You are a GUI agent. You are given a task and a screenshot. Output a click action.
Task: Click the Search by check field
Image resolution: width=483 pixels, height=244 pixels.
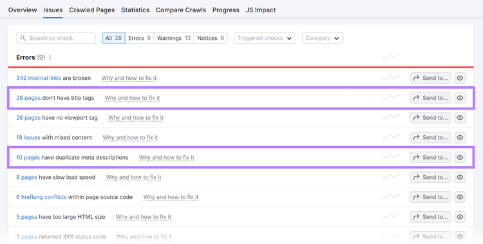point(56,38)
